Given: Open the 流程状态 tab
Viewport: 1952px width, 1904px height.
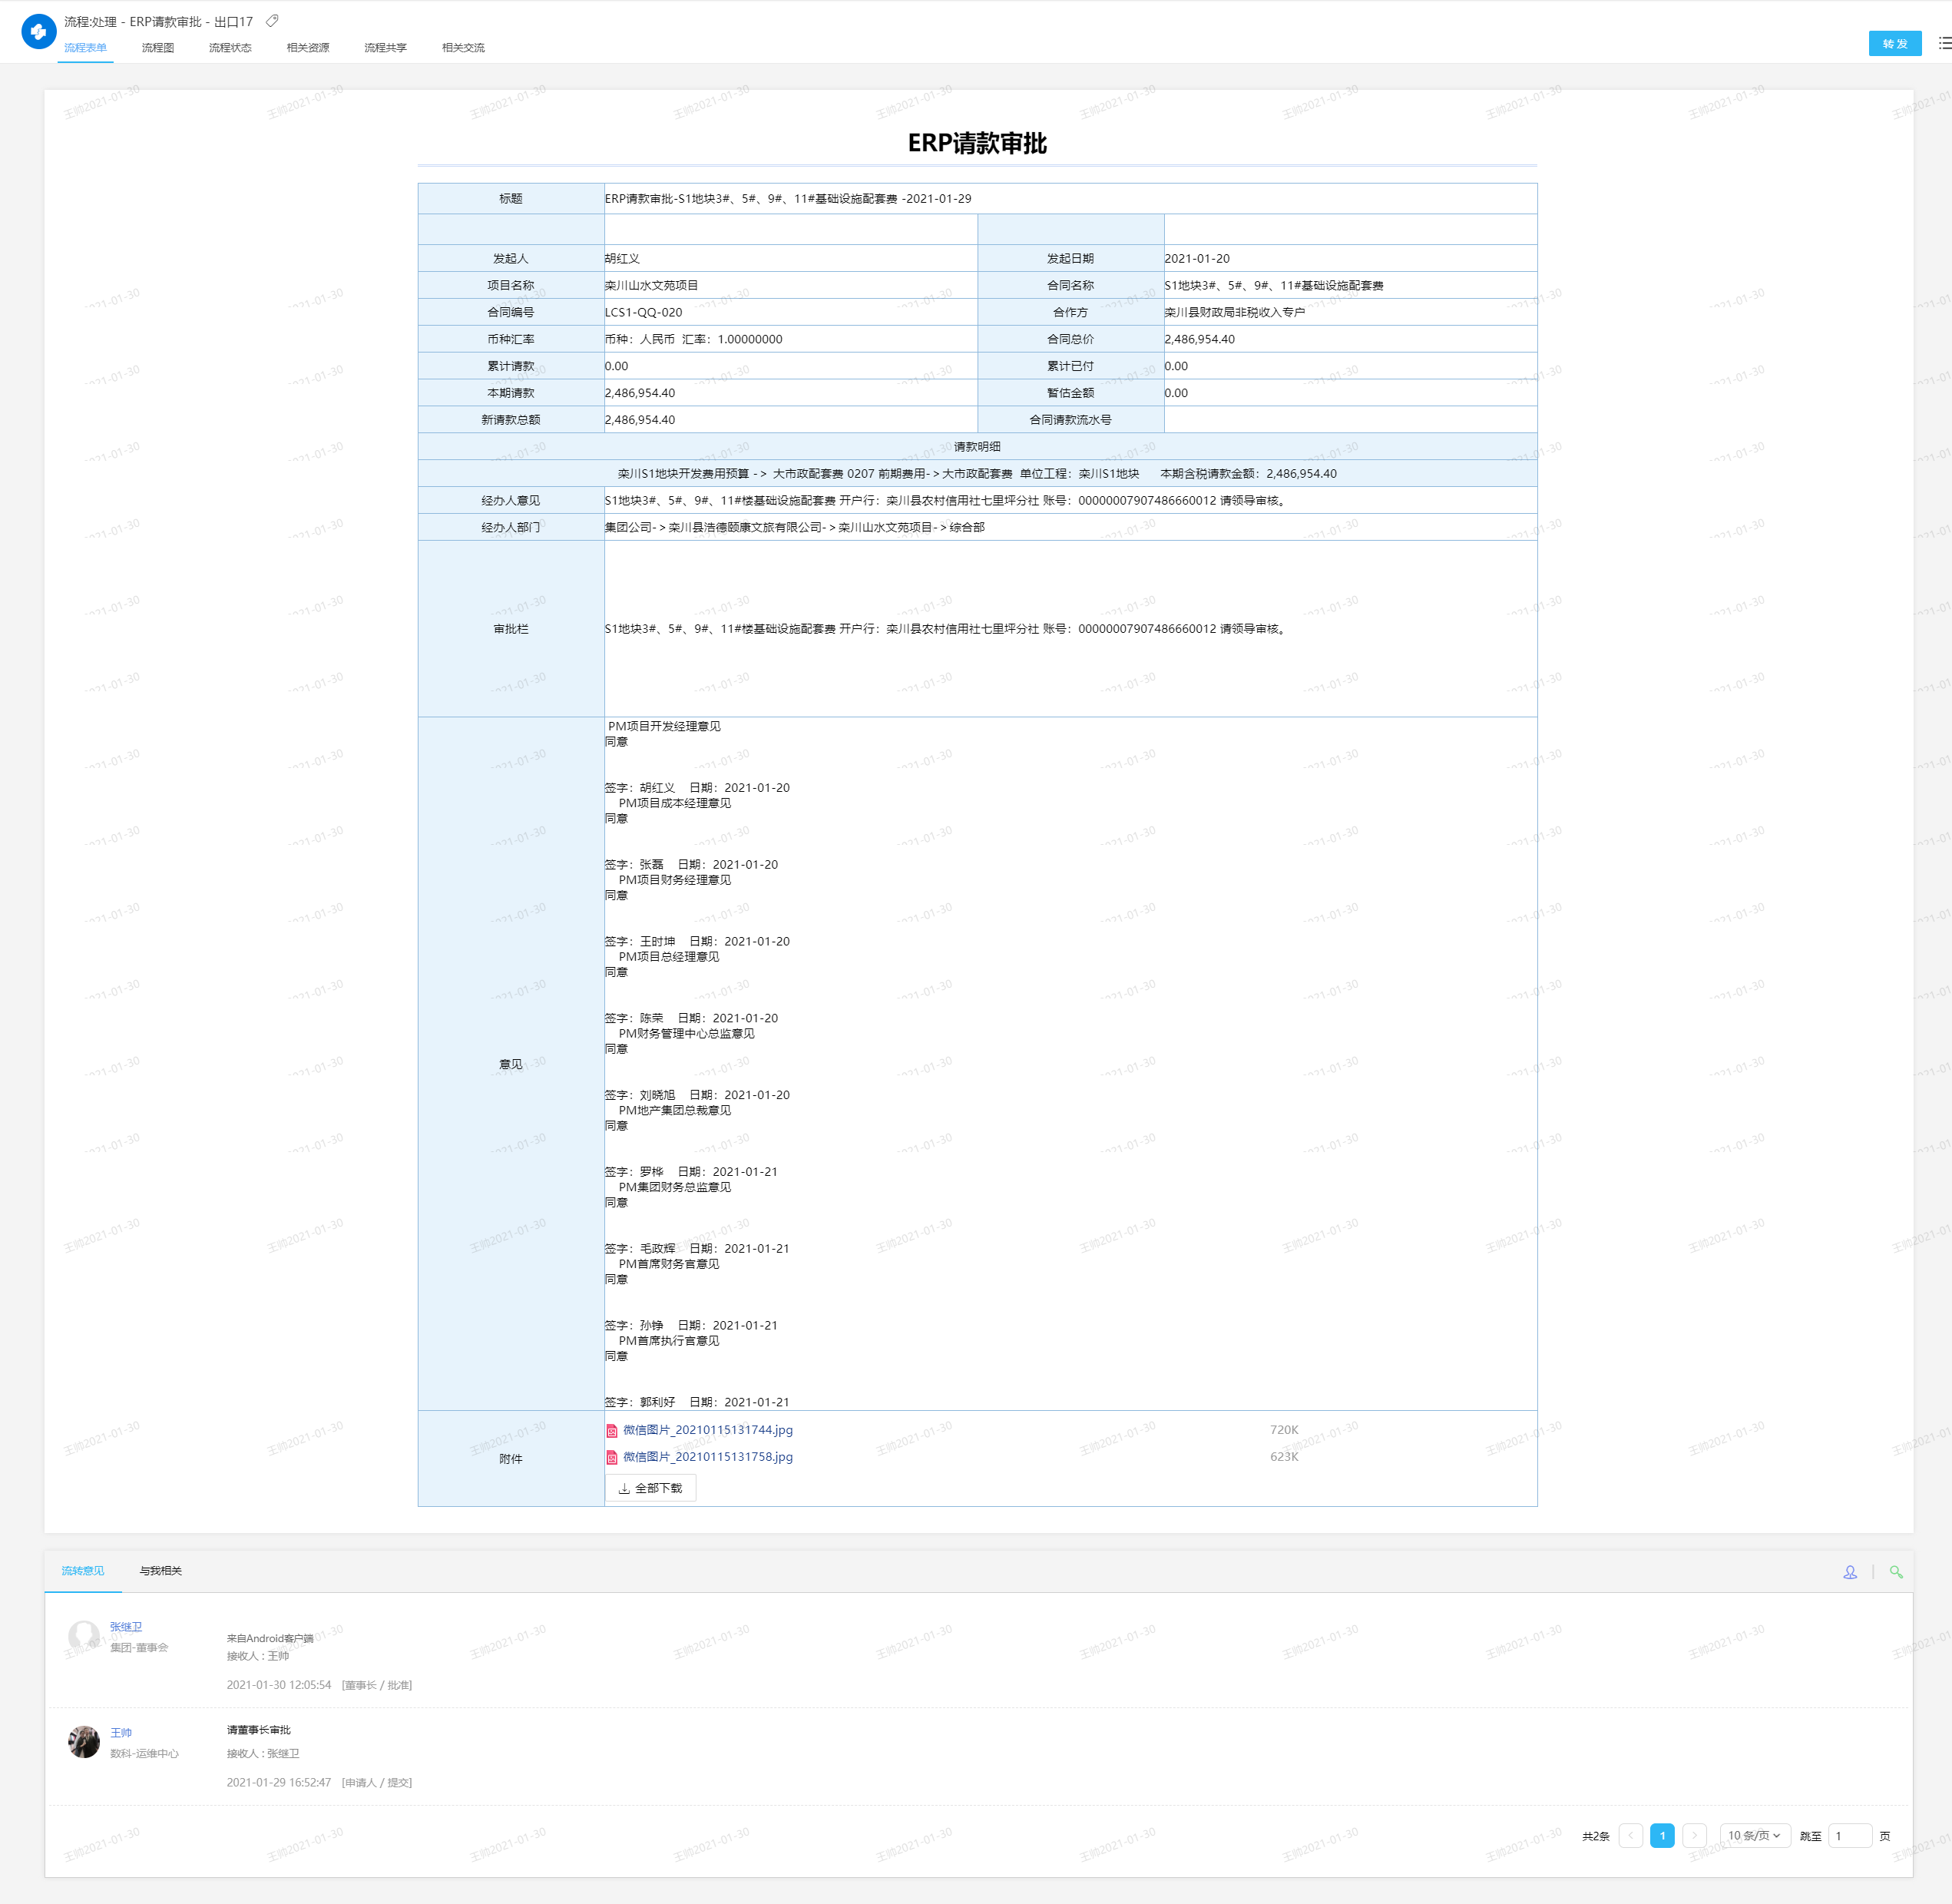Looking at the screenshot, I should [x=230, y=48].
